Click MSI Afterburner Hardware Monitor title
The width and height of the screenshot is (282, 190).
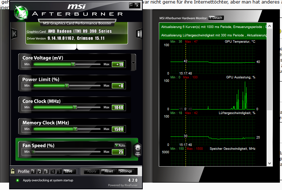point(183,18)
